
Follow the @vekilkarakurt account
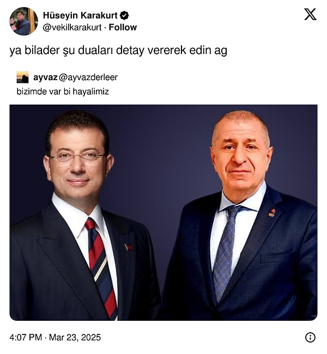click(x=123, y=27)
